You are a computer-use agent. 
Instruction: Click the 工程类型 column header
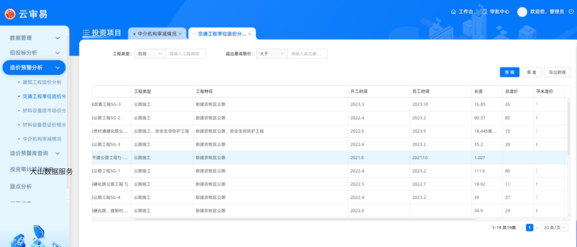pos(162,91)
